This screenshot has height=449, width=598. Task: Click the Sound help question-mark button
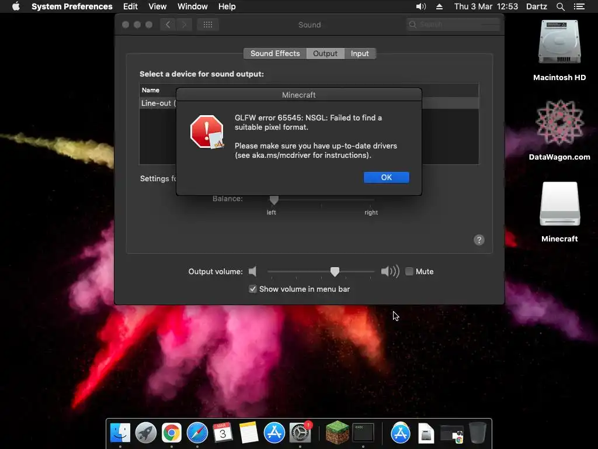click(x=479, y=240)
